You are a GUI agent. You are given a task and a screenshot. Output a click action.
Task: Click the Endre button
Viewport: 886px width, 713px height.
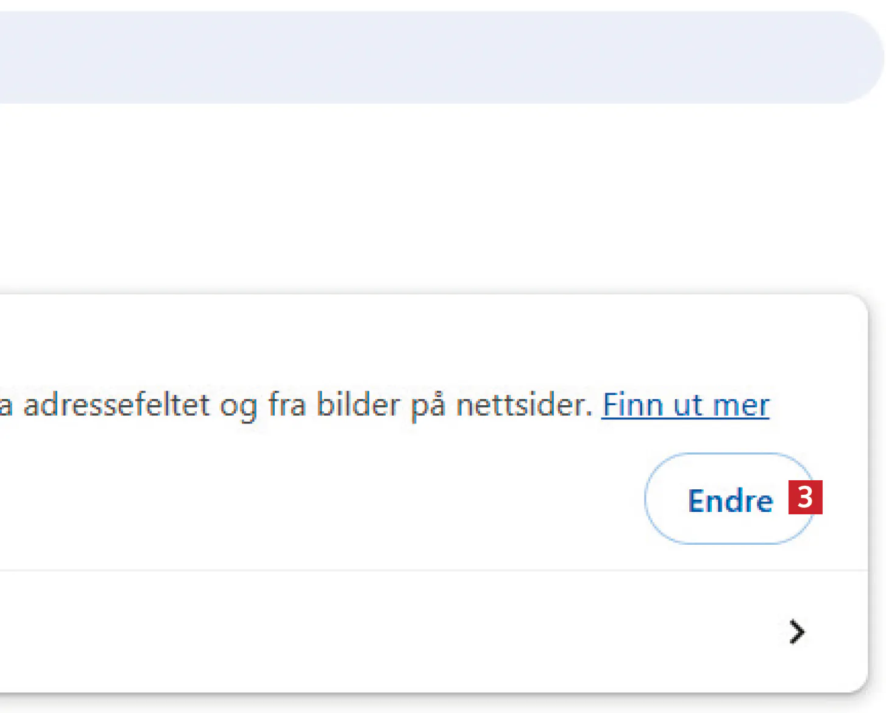coord(729,499)
